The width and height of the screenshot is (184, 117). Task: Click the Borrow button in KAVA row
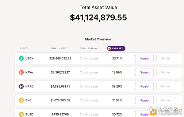tap(166, 72)
